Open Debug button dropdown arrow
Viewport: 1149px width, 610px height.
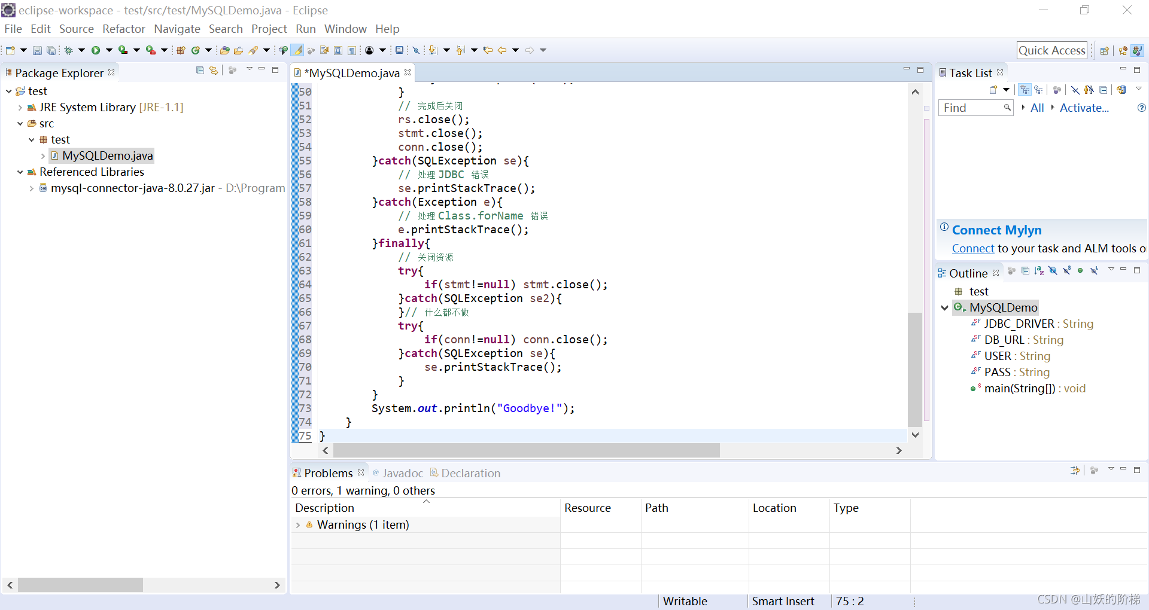(82, 50)
